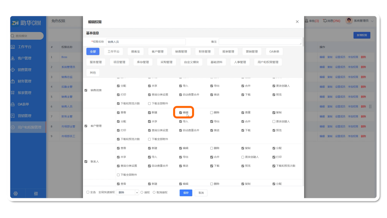Switch to the 客户管理 module tab
This screenshot has height=218, width=387.
tap(158, 52)
